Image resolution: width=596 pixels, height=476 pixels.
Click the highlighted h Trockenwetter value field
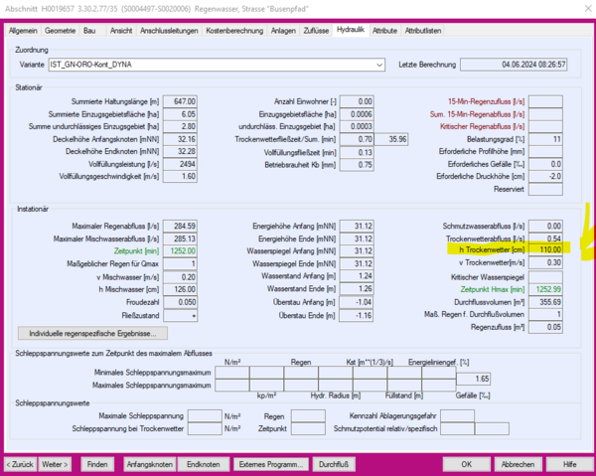544,249
